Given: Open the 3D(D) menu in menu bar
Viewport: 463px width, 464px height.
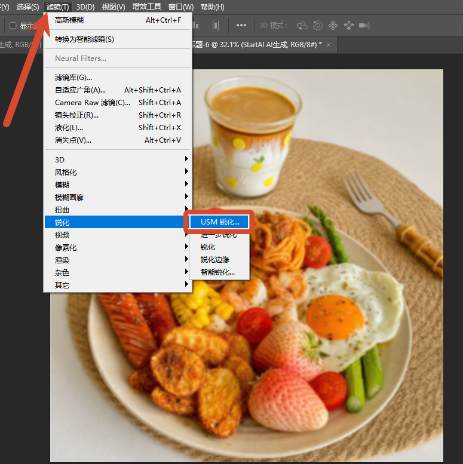Looking at the screenshot, I should click(85, 7).
